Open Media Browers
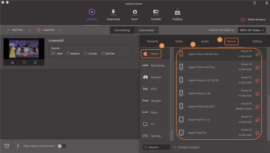The image size is (270, 153). click(253, 20)
